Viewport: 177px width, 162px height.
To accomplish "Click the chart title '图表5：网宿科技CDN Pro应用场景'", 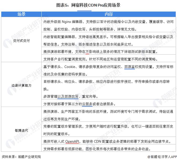I will pyautogui.click(x=88, y=5).
